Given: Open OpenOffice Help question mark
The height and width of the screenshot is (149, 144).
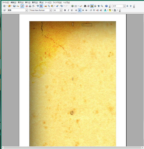Looking at the screenshot, I should (x=106, y=6).
